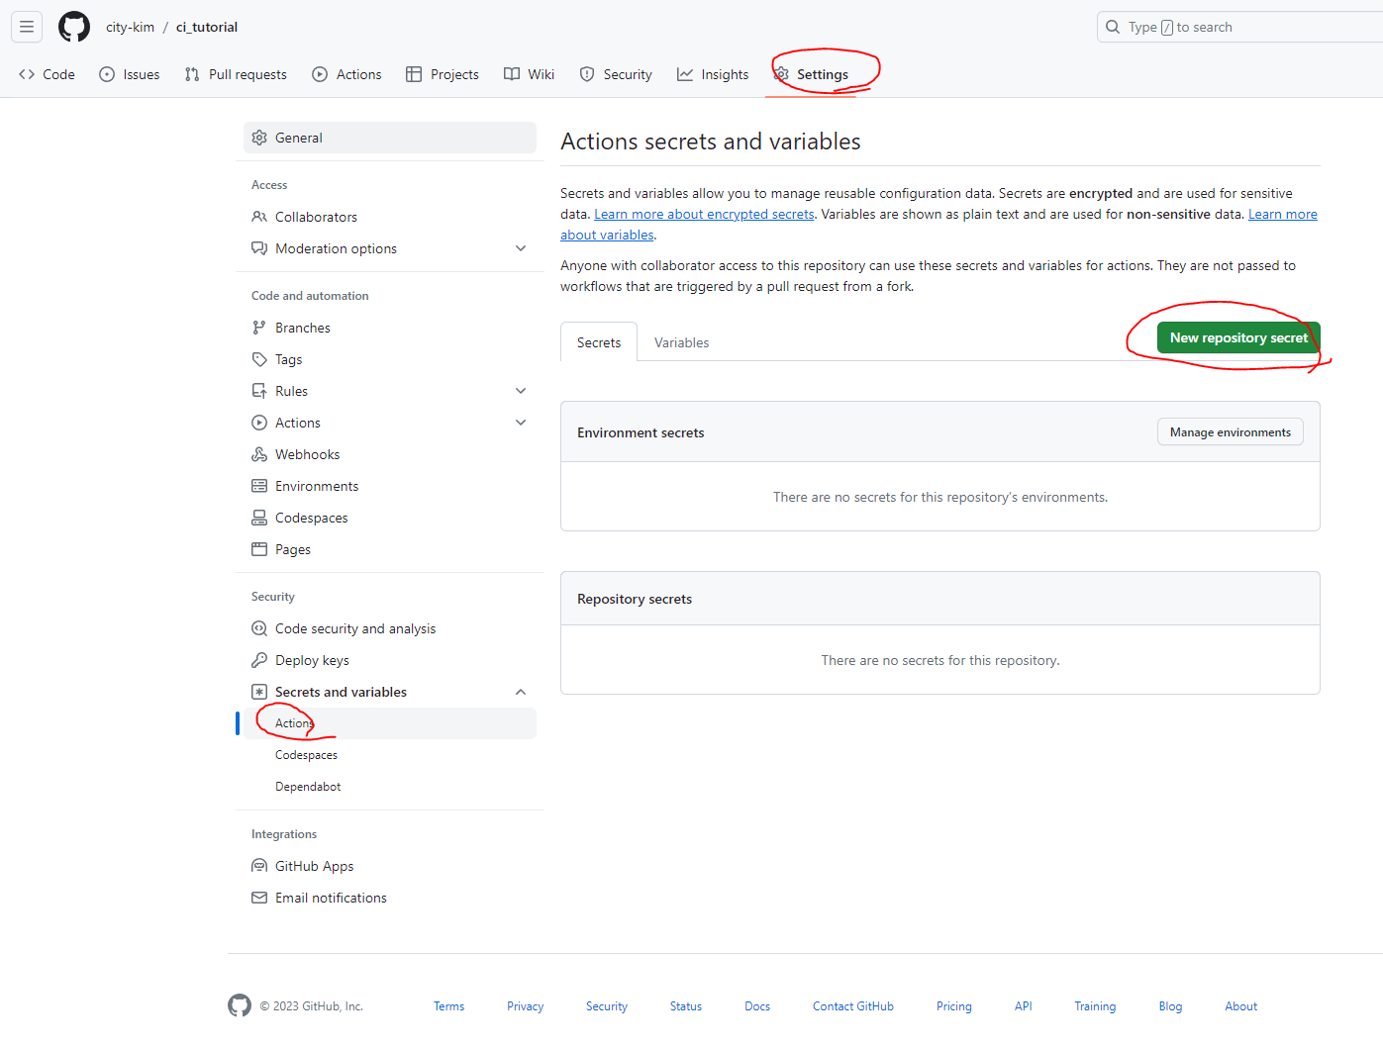Screen dimensions: 1383x1046
Task: Open Deploy keys settings
Action: click(x=390, y=660)
